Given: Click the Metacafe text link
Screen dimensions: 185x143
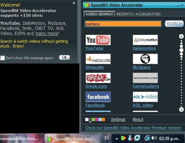Looking at the screenshot, I should coord(95,67).
